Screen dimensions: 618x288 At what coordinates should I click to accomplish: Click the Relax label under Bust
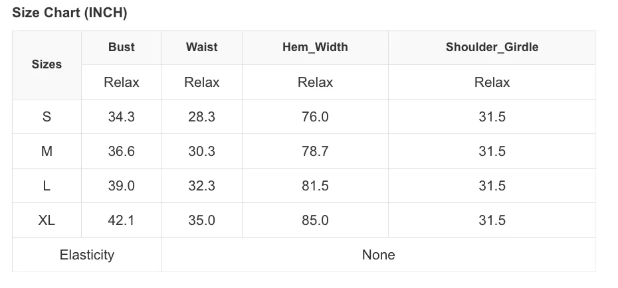122,82
